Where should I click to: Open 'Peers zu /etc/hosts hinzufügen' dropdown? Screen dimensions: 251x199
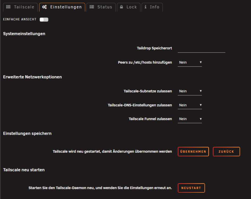190,62
